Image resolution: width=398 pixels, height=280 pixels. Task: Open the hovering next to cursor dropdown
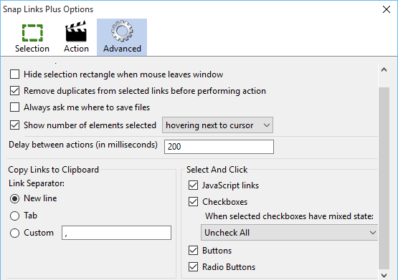tap(217, 125)
